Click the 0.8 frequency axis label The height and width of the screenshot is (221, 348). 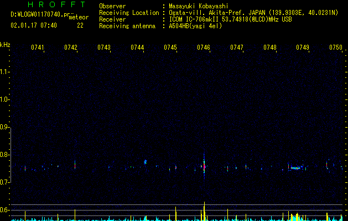tap(4, 155)
